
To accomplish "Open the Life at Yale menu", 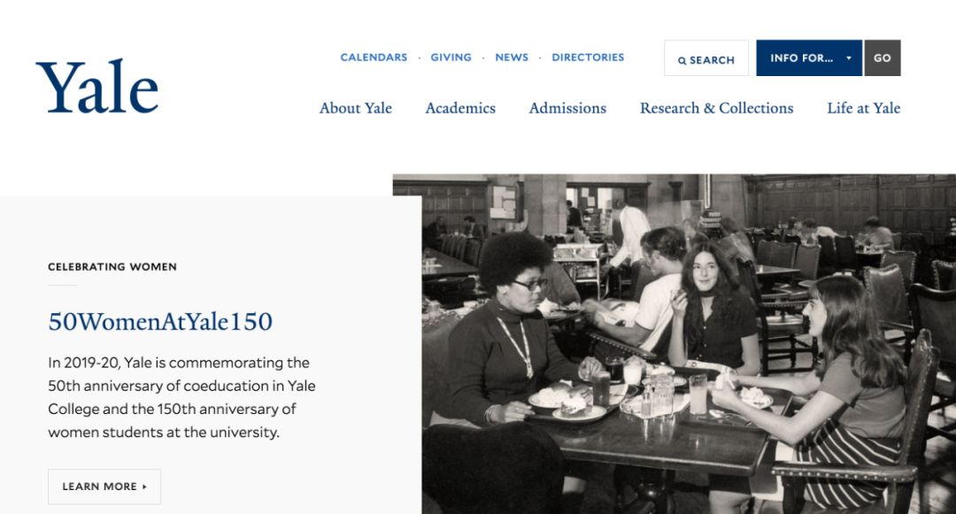I will [x=863, y=108].
